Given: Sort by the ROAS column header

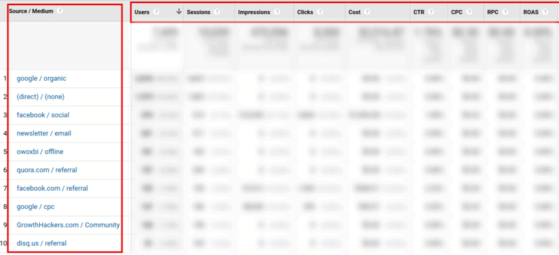Looking at the screenshot, I should pos(531,12).
